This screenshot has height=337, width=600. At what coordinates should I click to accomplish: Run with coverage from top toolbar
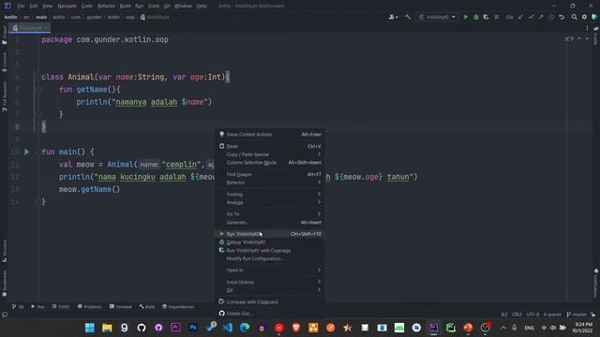(x=486, y=17)
